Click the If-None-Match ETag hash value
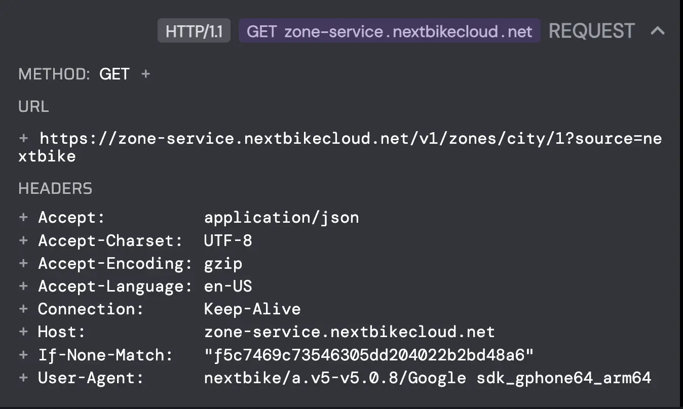Image resolution: width=683 pixels, height=409 pixels. [369, 355]
